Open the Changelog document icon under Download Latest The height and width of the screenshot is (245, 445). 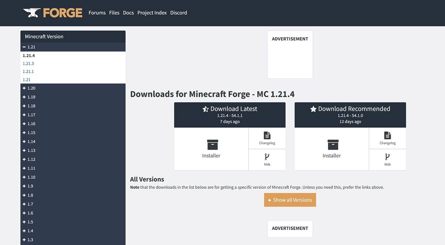[x=267, y=135]
